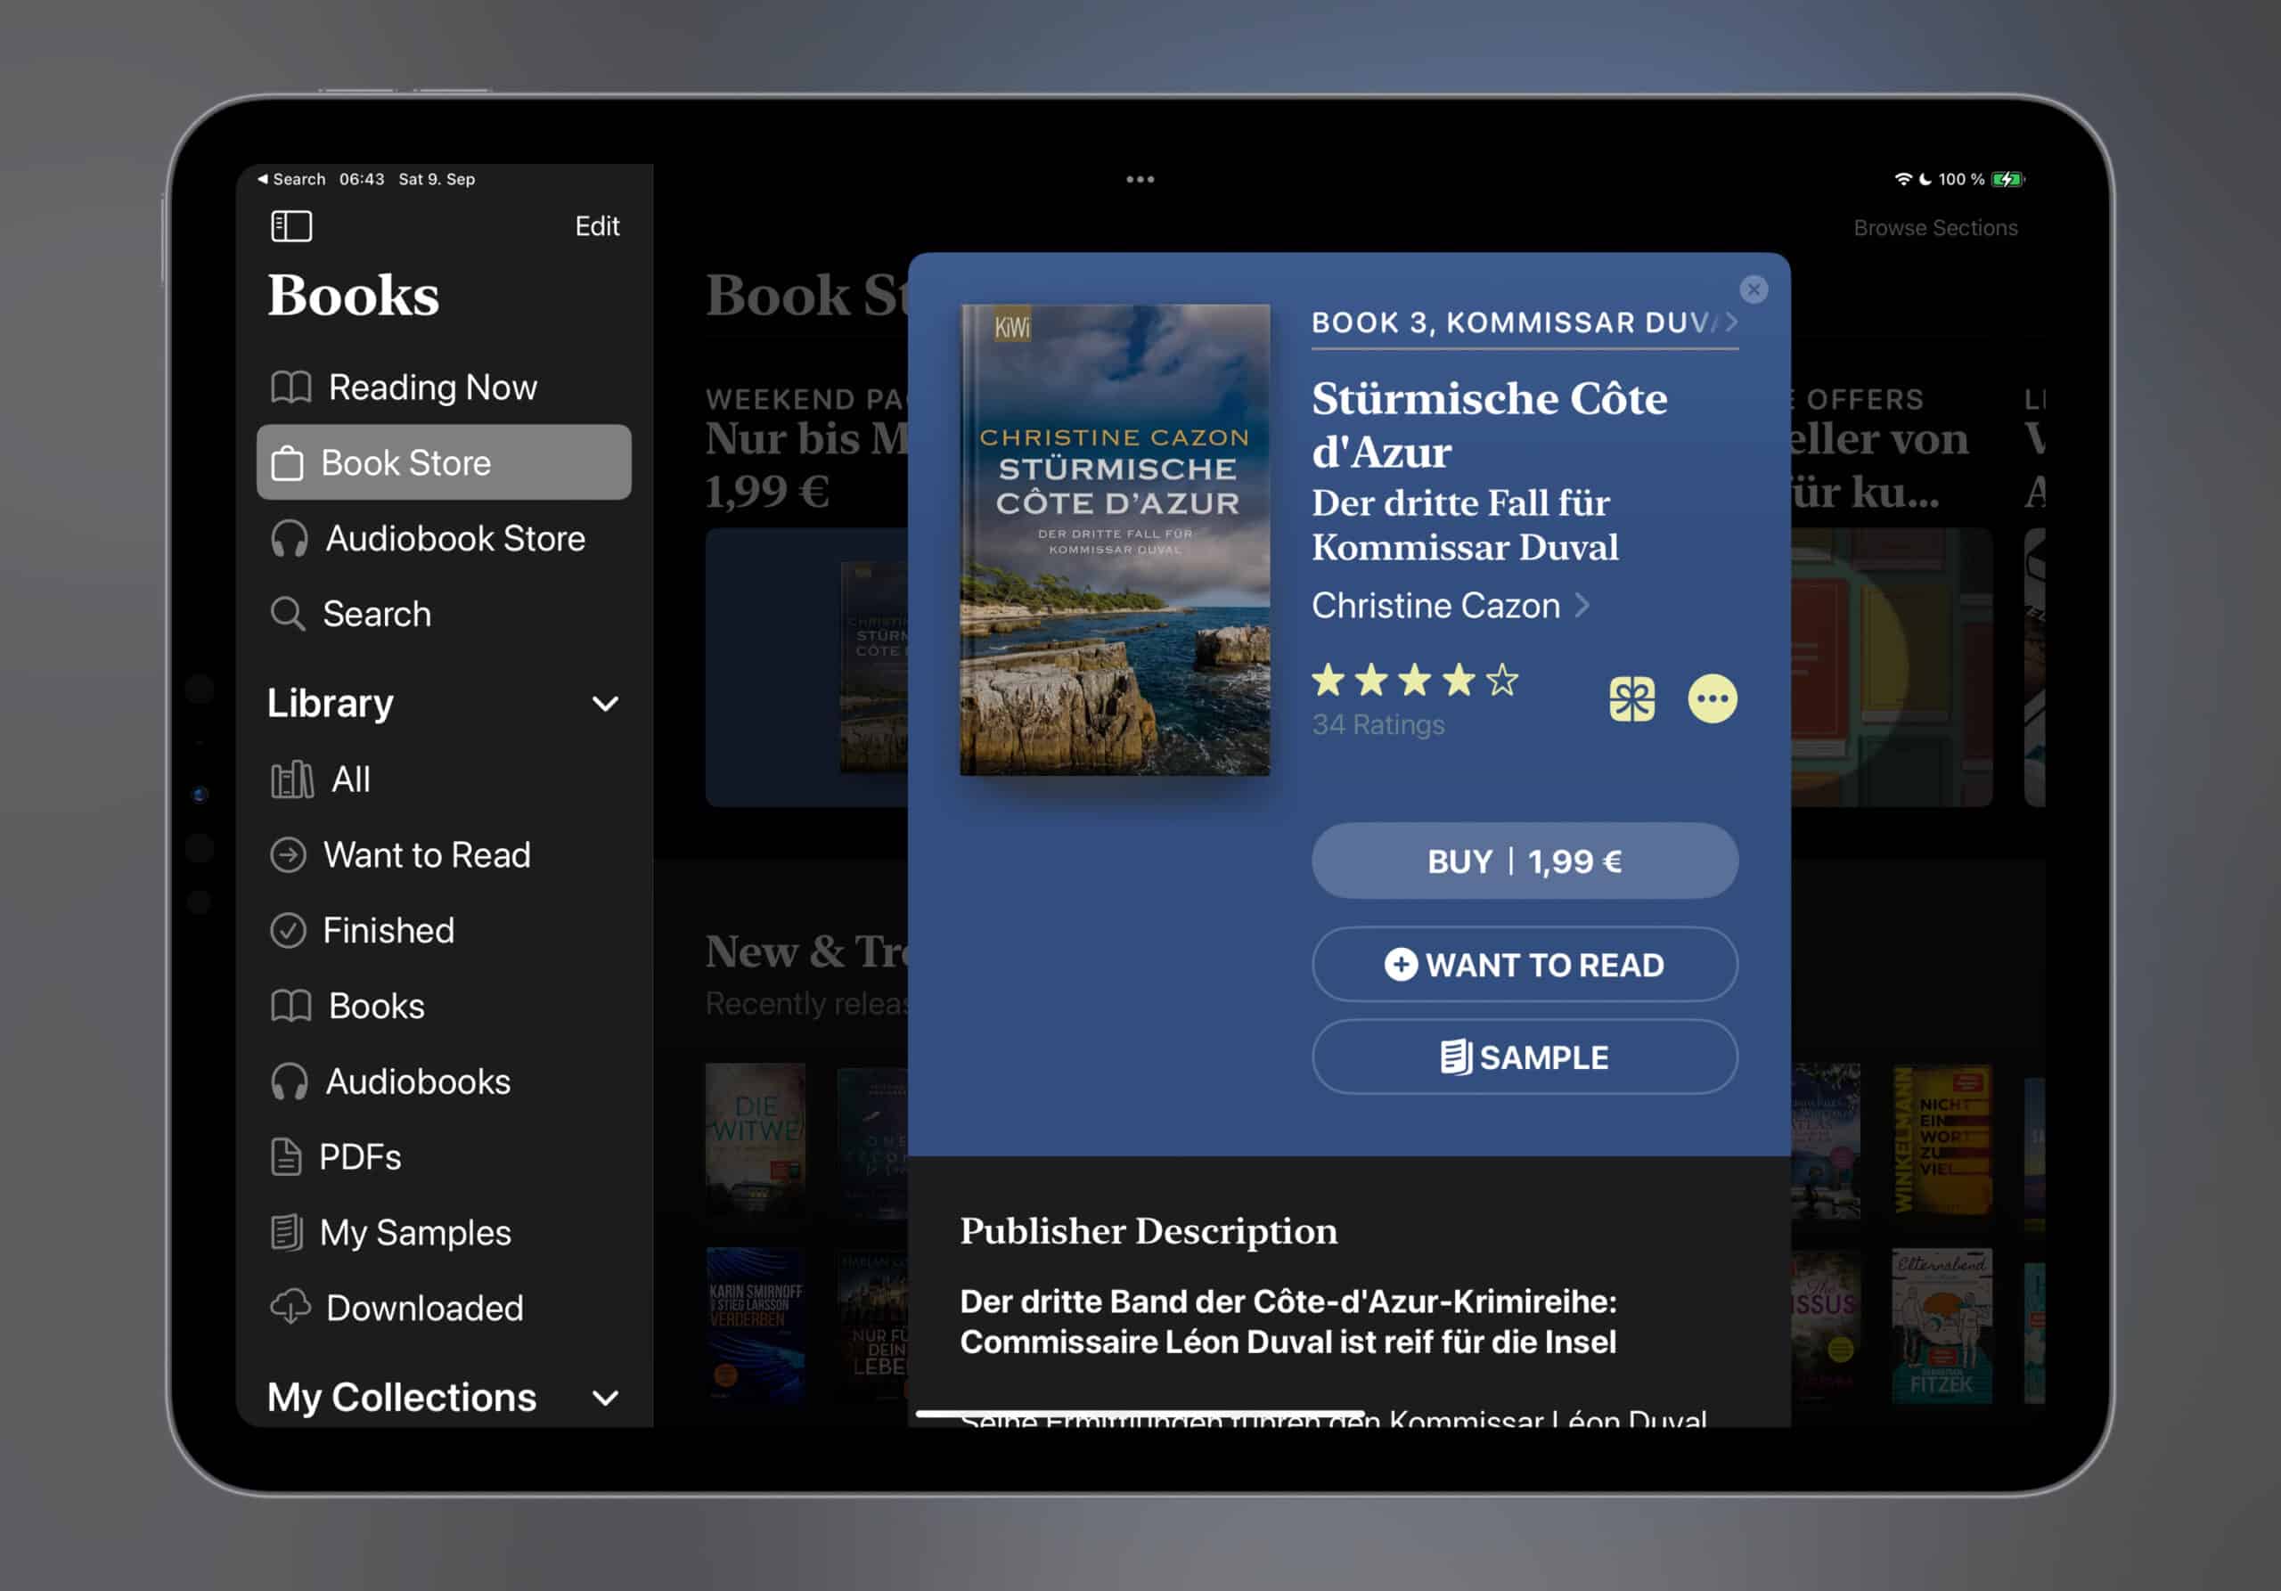Open PDFs collection
The width and height of the screenshot is (2281, 1591).
444,1157
